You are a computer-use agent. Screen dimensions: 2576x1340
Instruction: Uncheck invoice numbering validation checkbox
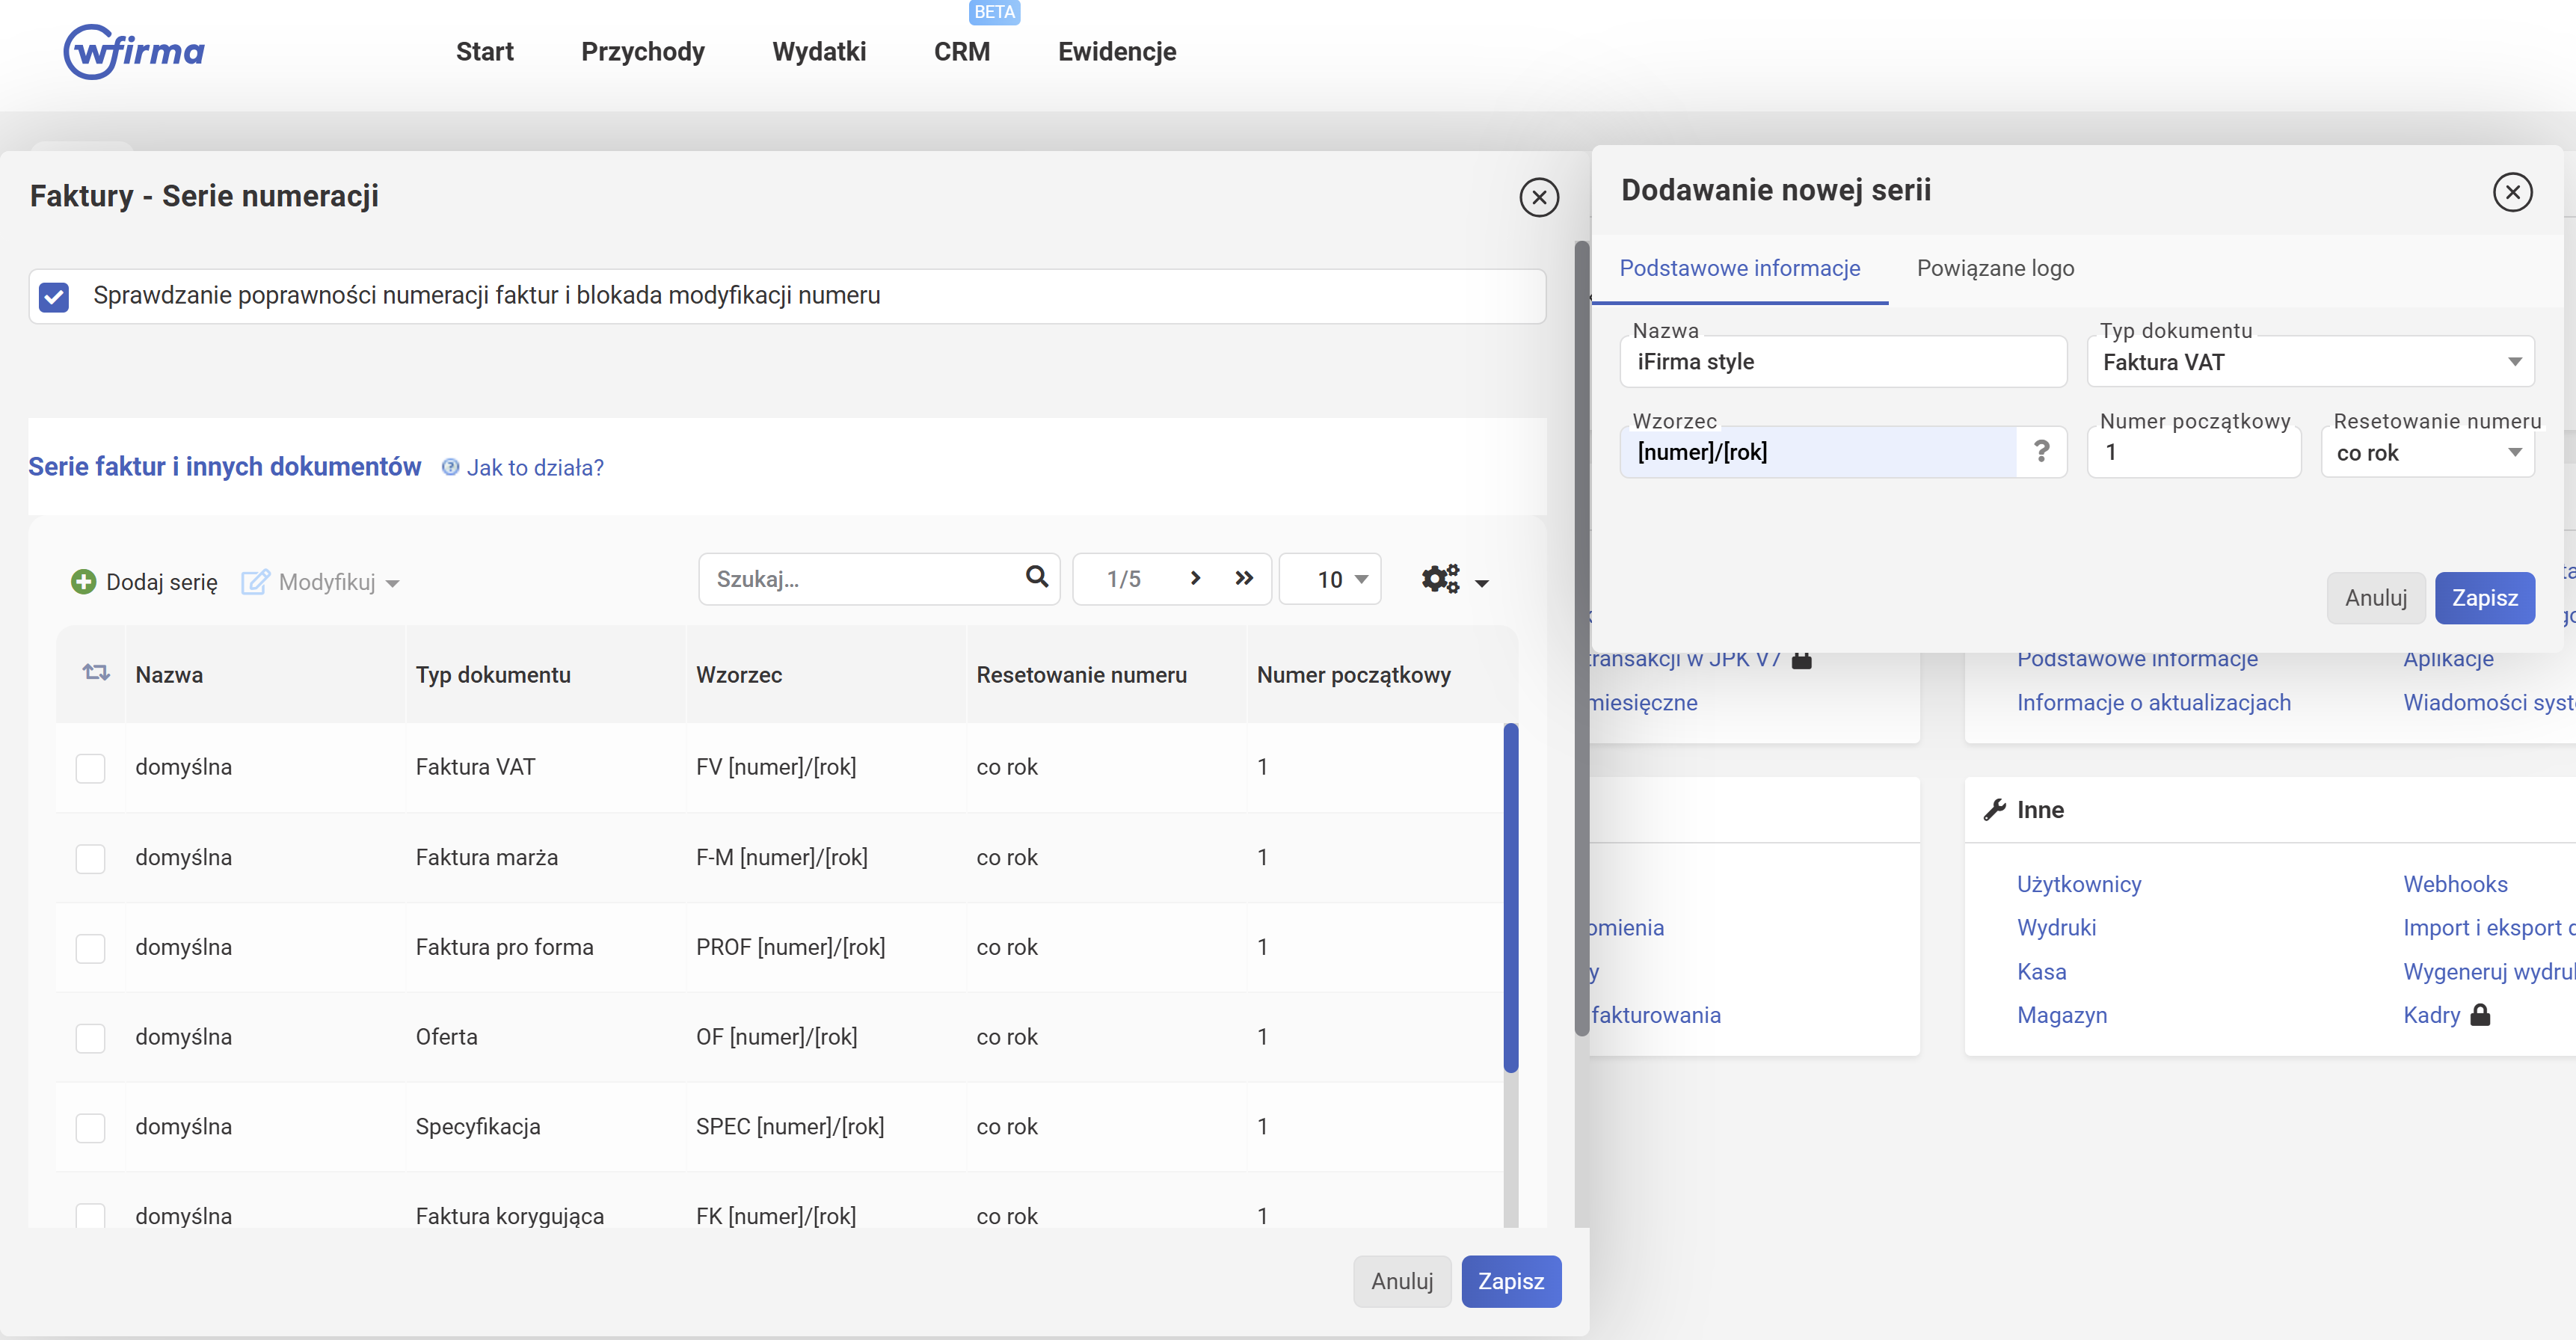pos(54,296)
